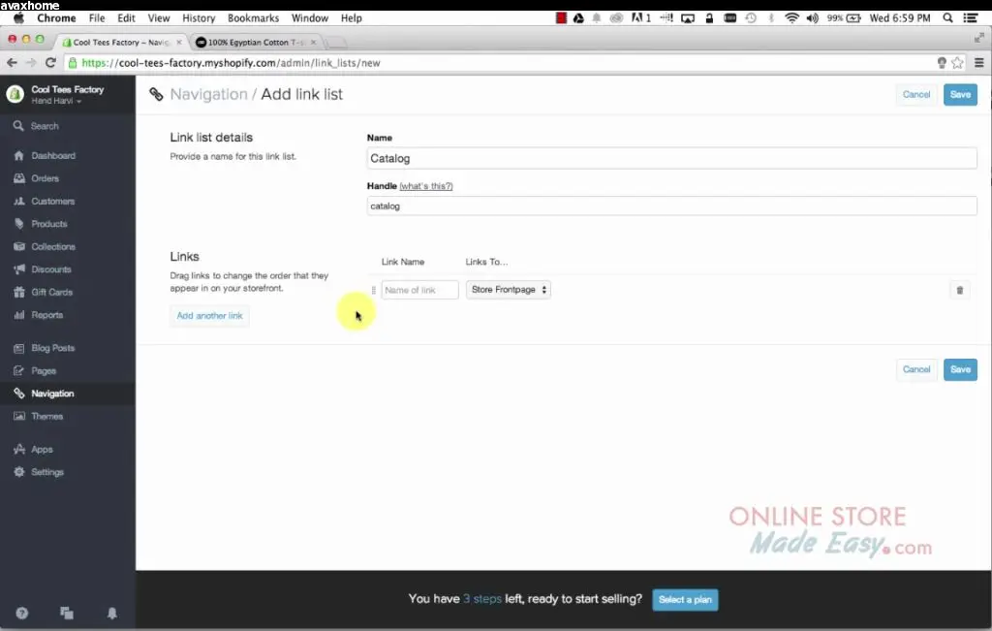Open the Discounts megaphone icon in sidebar
The height and width of the screenshot is (631, 992).
(x=19, y=269)
